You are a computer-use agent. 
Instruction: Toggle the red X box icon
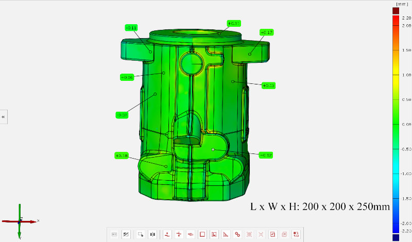(x=284, y=234)
